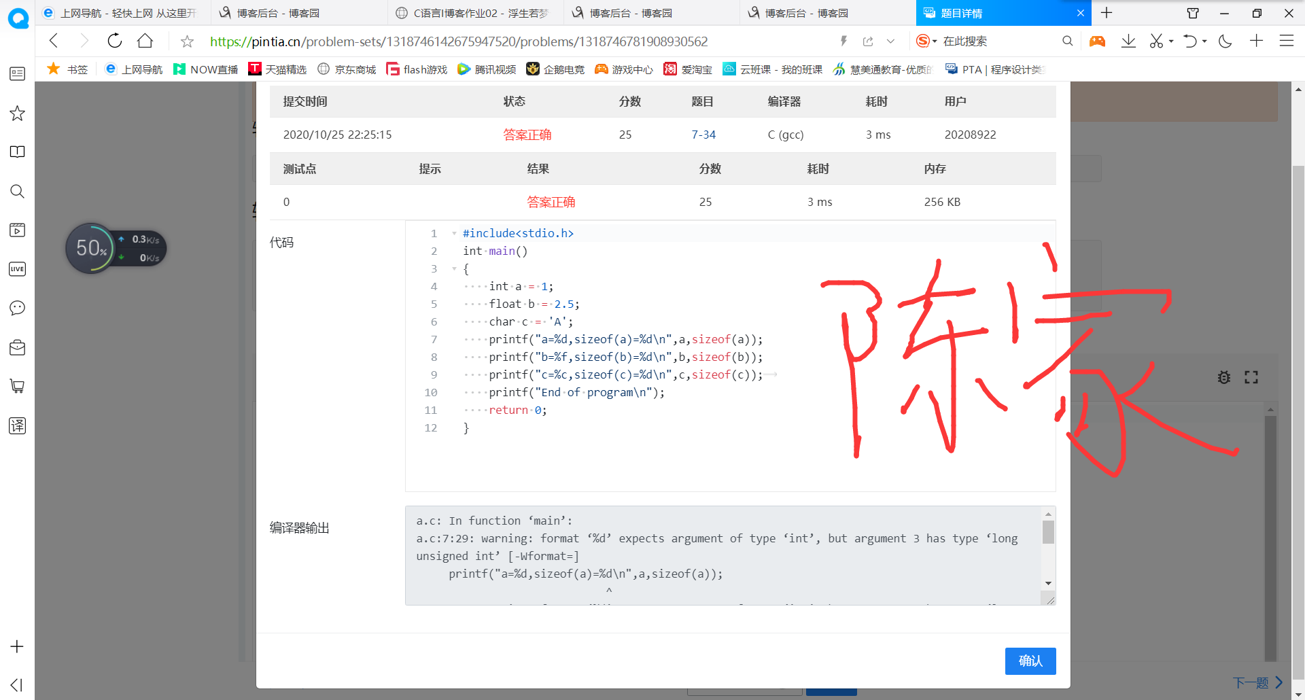Click the compiler output scrollbar thumb
Viewport: 1305px width, 700px height.
[1048, 532]
